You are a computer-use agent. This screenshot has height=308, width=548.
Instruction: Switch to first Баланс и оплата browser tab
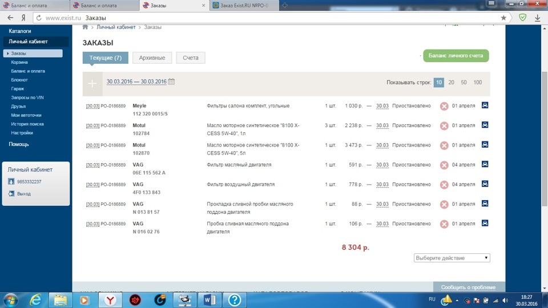pos(35,6)
